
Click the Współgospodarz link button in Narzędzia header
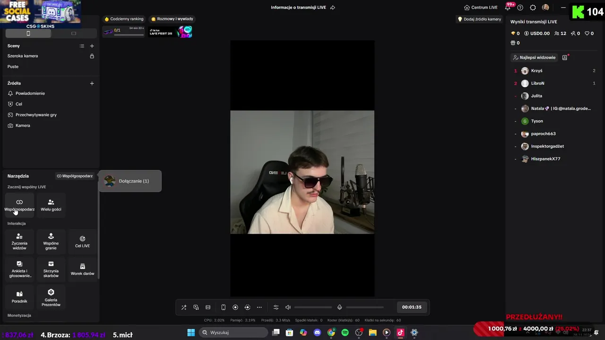[x=75, y=176]
